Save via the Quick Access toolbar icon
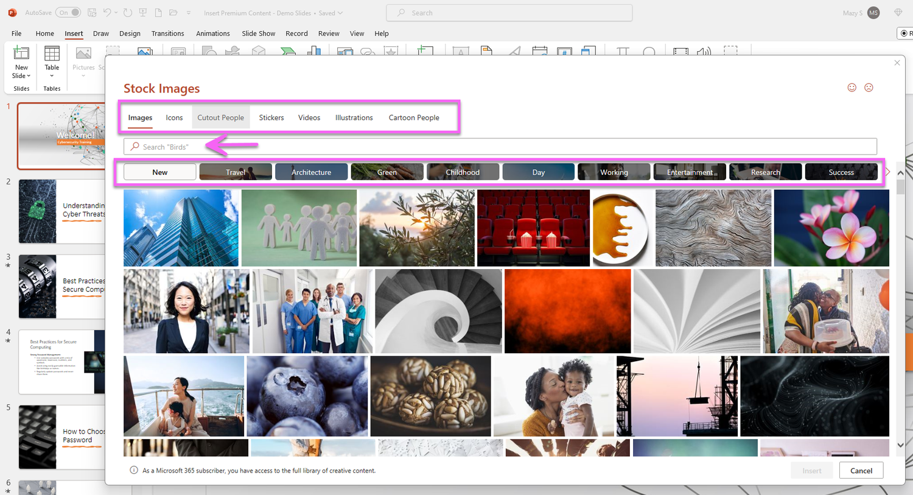The width and height of the screenshot is (913, 495). point(93,12)
